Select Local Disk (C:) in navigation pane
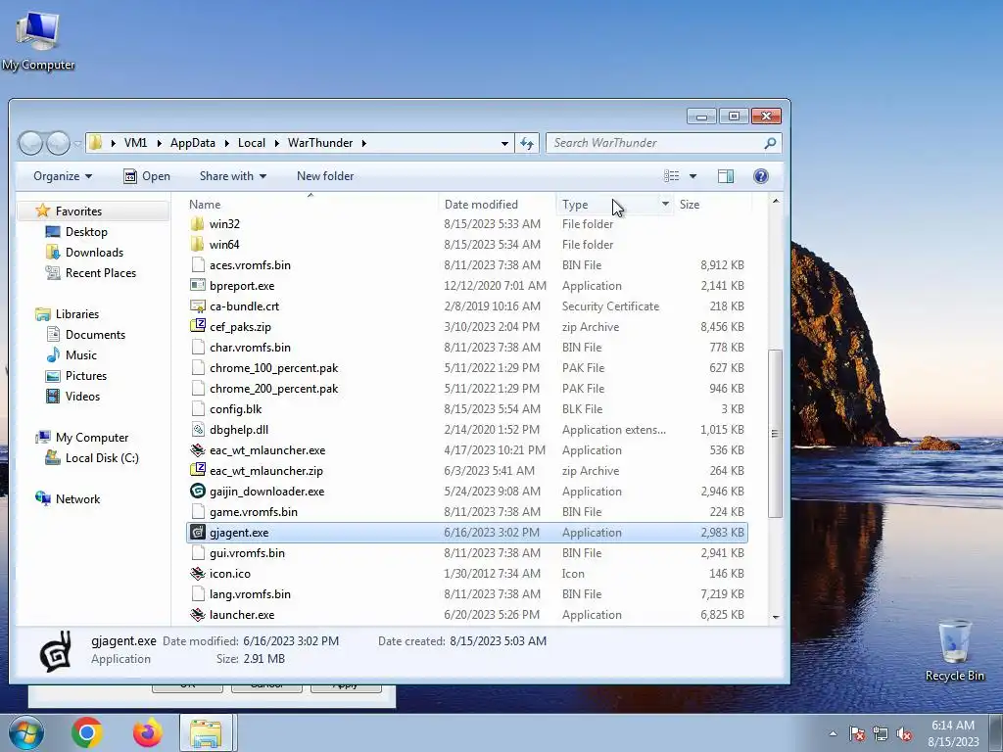The image size is (1003, 752). click(102, 458)
